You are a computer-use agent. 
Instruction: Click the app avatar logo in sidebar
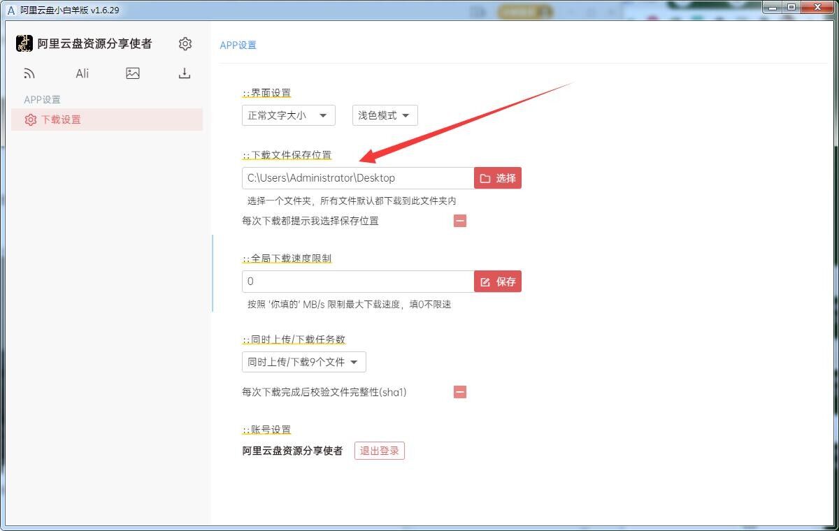click(x=24, y=43)
